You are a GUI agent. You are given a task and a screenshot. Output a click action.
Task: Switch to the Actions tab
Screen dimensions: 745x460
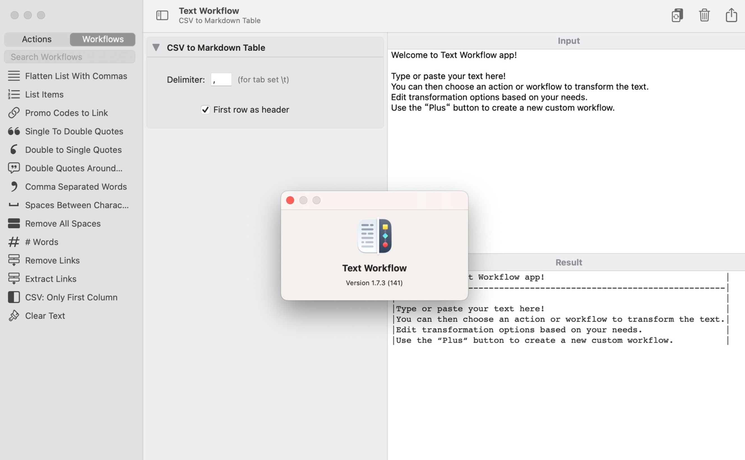37,39
